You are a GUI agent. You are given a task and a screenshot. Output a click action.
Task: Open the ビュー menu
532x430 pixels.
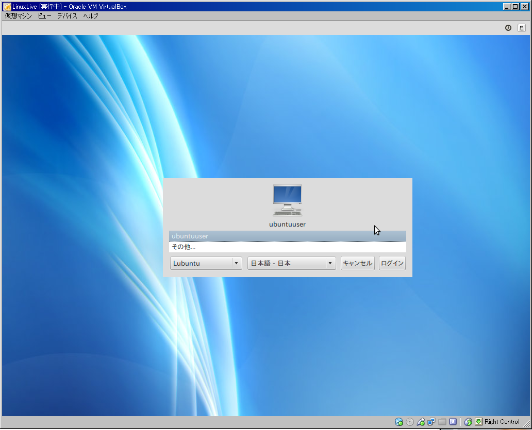(x=45, y=16)
